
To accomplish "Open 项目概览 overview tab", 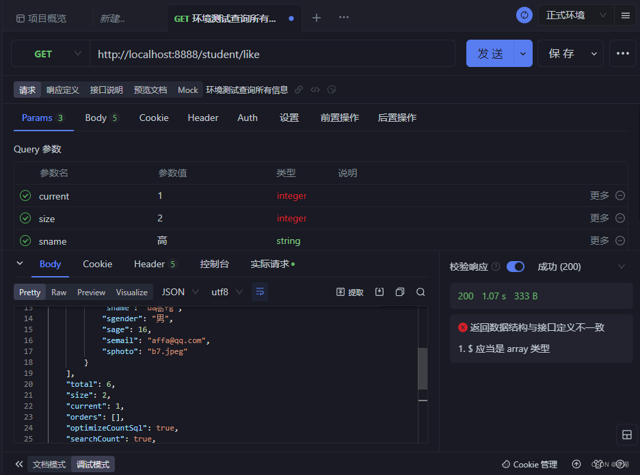I will [41, 18].
